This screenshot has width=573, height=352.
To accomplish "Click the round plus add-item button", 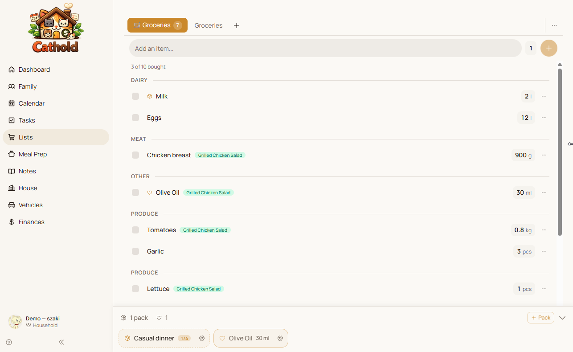I will [548, 48].
